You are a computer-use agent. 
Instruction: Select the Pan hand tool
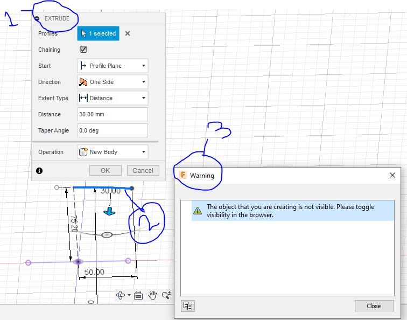(152, 295)
